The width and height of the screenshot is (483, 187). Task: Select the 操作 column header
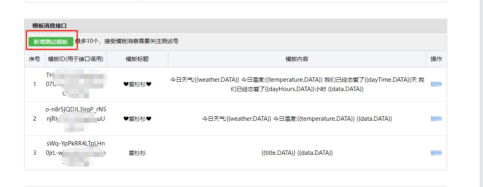pyautogui.click(x=436, y=59)
